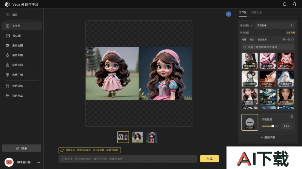
Task: Click the three-dot menu beside username
Action: (39, 163)
